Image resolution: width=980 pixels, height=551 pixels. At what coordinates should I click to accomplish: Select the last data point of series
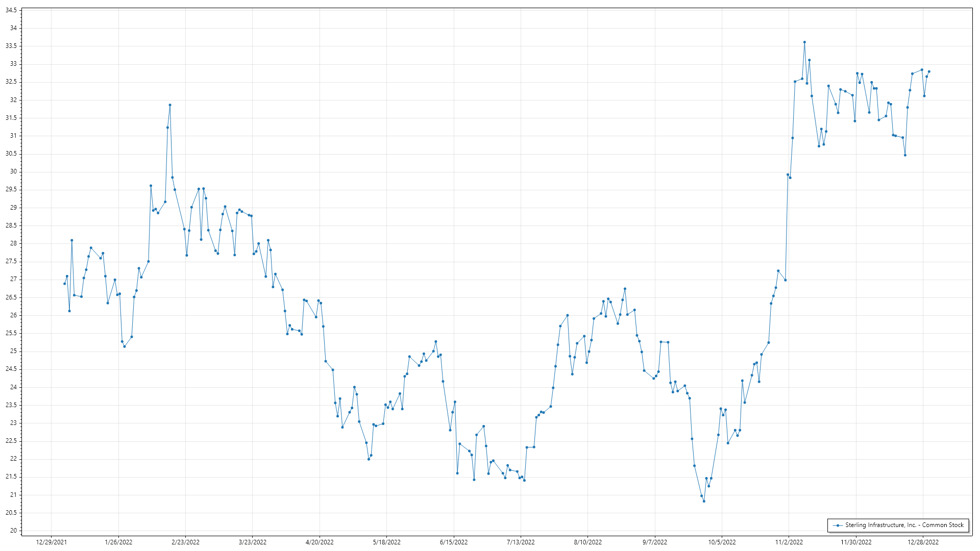tap(929, 71)
